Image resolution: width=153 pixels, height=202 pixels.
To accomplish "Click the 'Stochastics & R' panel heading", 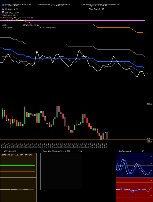I will (x=125, y=151).
